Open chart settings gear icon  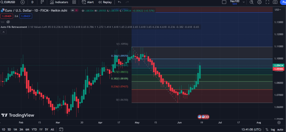click(x=259, y=2)
